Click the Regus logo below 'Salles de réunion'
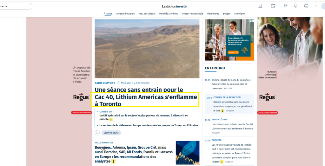 [267, 97]
